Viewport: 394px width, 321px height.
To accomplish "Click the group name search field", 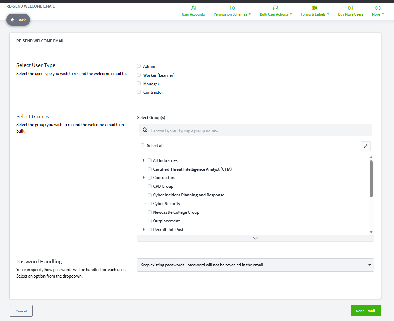I will [x=255, y=130].
